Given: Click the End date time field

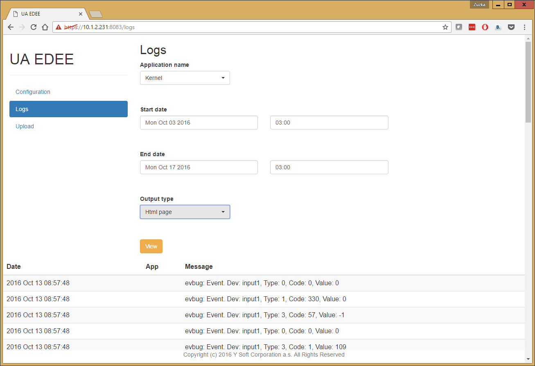Looking at the screenshot, I should click(x=329, y=167).
